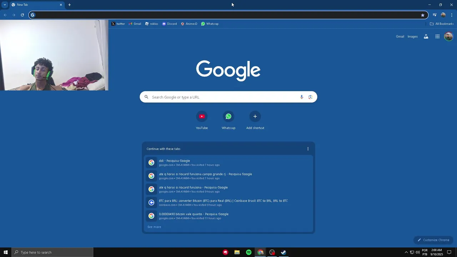The image size is (457, 257).
Task: Click the magnifier icon in search box
Action: [x=146, y=97]
